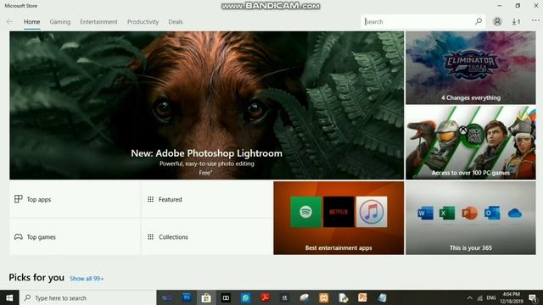Click the PowerPoint icon
Image resolution: width=543 pixels, height=305 pixels.
(469, 213)
